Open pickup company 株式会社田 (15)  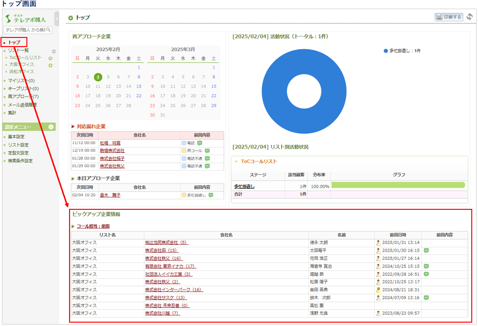pyautogui.click(x=162, y=250)
